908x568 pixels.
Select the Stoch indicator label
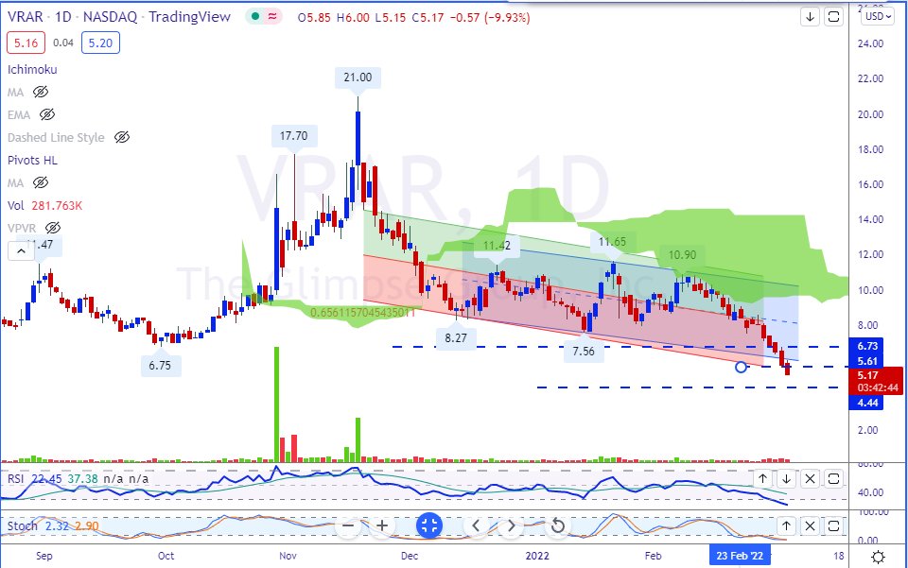22,525
